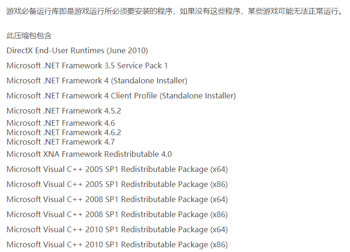Select Visual C++ 2008 SP1 Redistributable (x64)
This screenshot has height=252, width=350.
[x=117, y=199]
